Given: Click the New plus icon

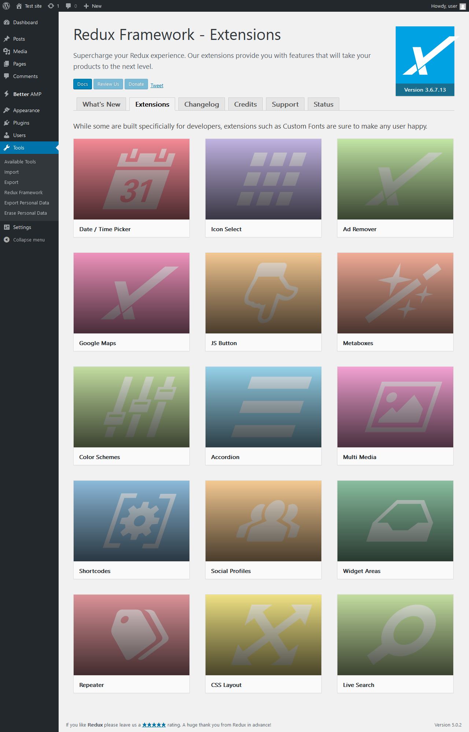Looking at the screenshot, I should [86, 6].
